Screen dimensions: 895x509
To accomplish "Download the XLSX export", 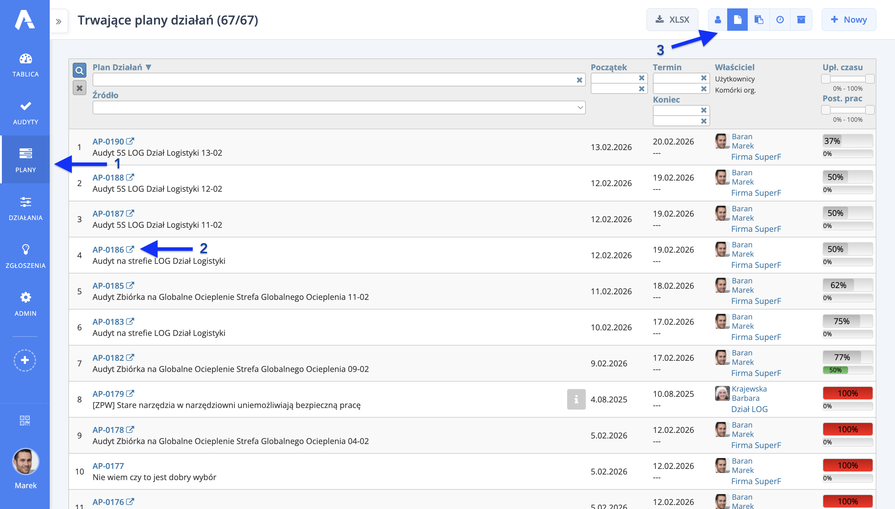I will coord(672,20).
